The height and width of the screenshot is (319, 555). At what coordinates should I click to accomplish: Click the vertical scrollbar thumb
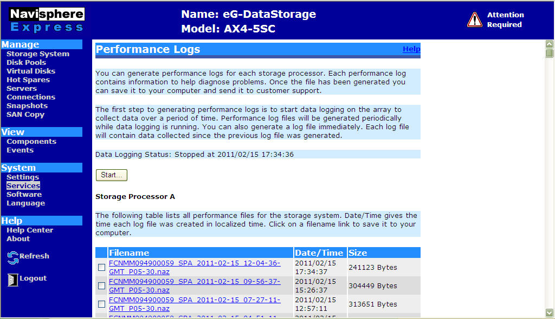tap(550, 53)
